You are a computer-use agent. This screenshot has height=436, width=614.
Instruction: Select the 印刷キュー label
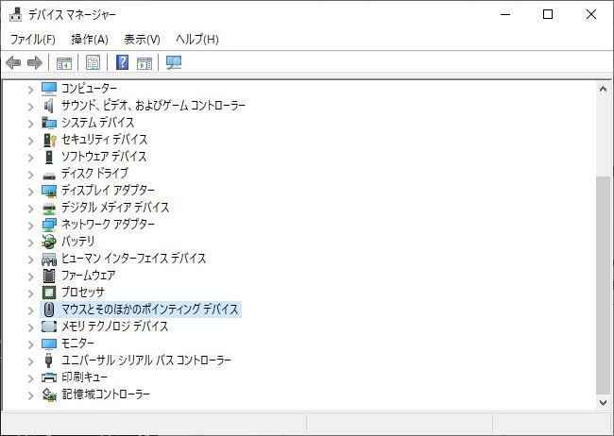(84, 377)
